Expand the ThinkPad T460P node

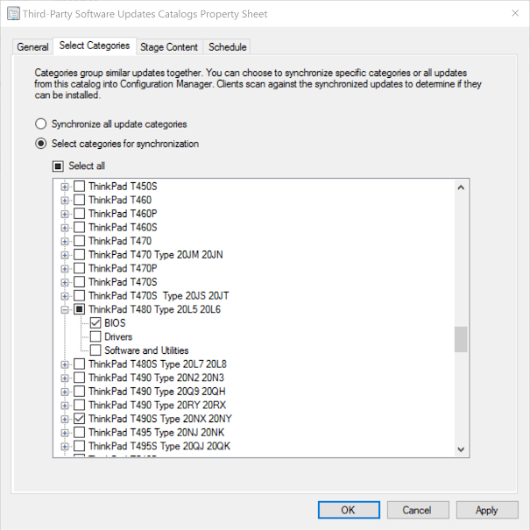tap(65, 214)
